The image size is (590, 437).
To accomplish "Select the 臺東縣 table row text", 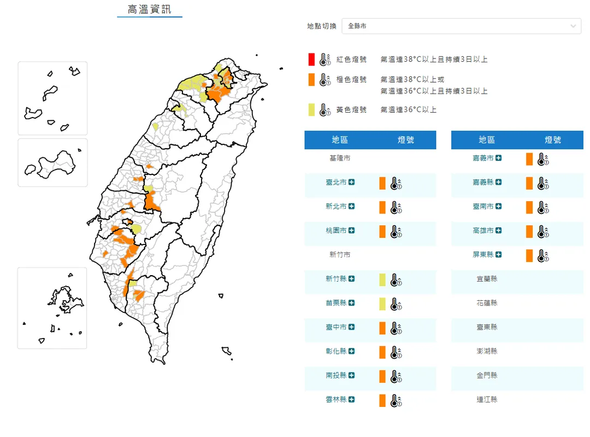I will coord(487,327).
